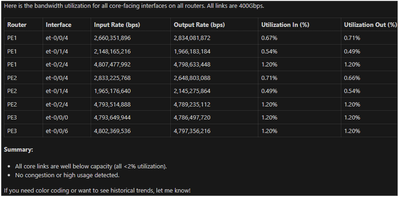
Task: Click the "Utilization In (%)" column header
Action: click(285, 25)
